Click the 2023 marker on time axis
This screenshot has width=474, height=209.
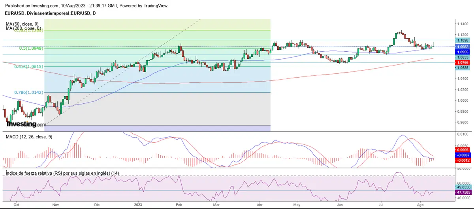[x=138, y=205]
